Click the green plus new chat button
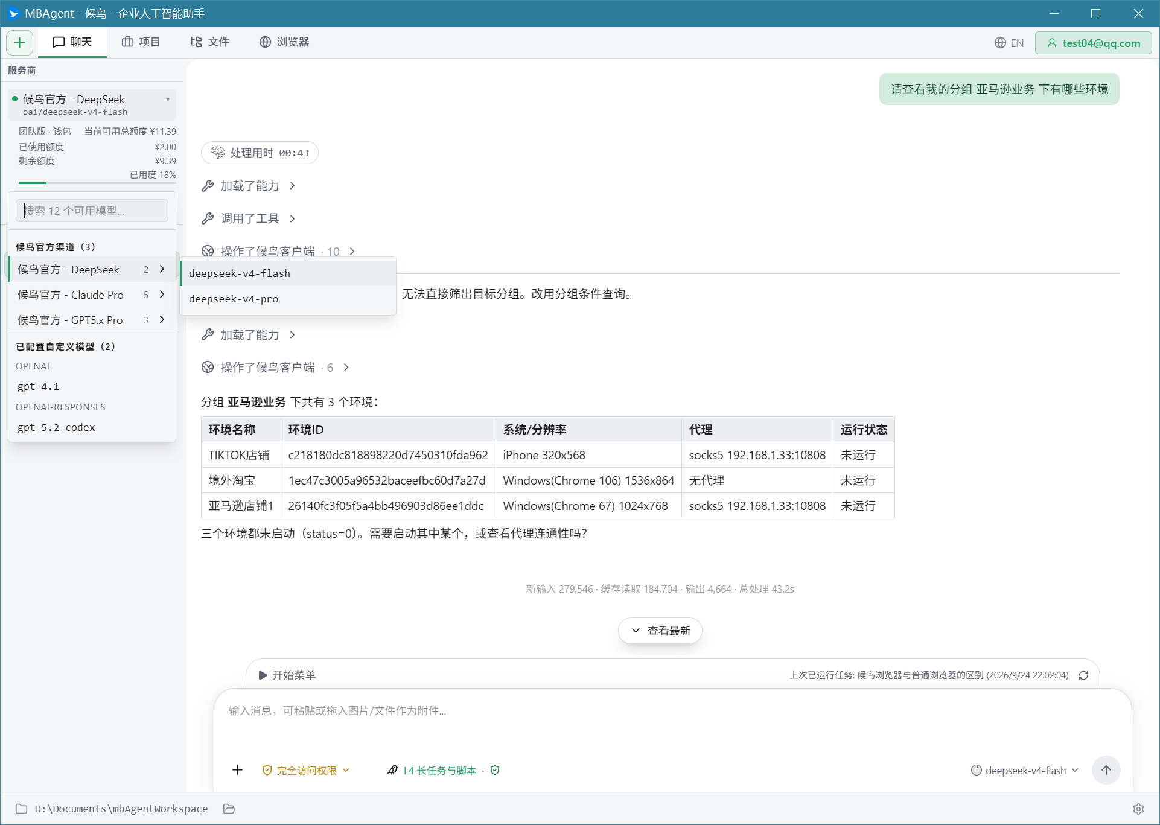The width and height of the screenshot is (1160, 825). [x=19, y=42]
